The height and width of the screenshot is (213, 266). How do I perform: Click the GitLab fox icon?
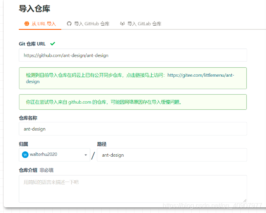(x=122, y=24)
